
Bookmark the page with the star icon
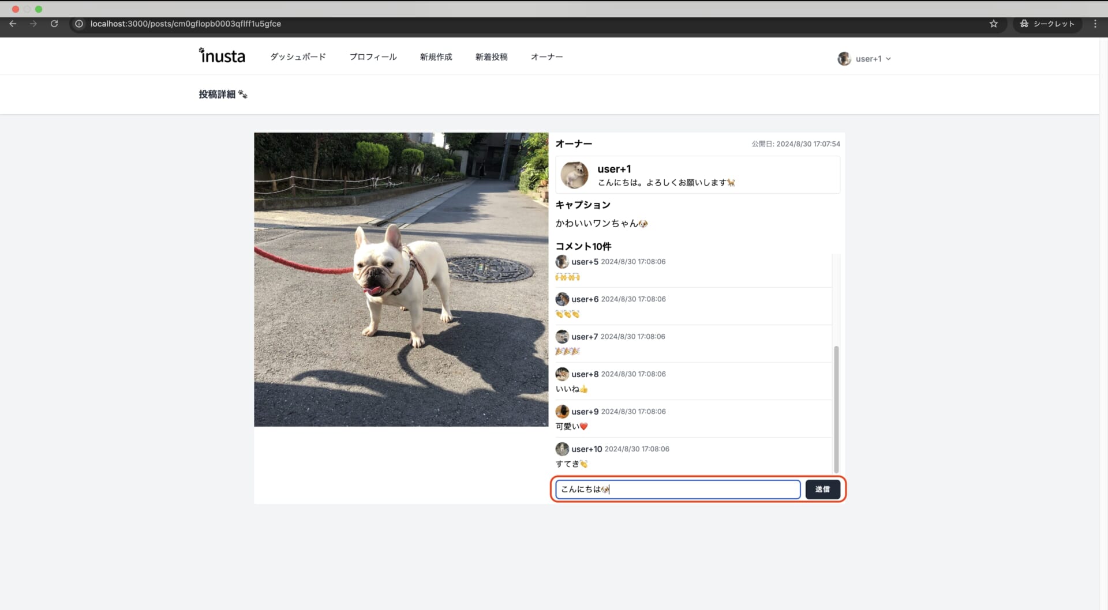click(994, 24)
